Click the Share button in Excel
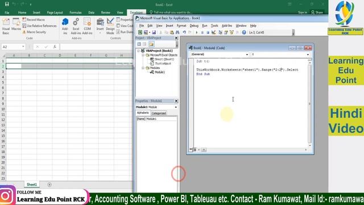The image size is (364, 205). [317, 13]
